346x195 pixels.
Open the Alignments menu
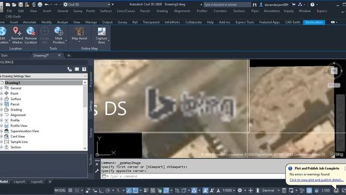(x=182, y=11)
